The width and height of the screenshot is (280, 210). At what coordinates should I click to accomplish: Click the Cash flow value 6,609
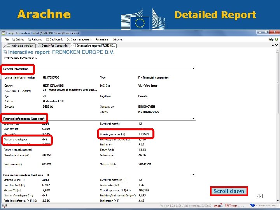click(x=46, y=129)
